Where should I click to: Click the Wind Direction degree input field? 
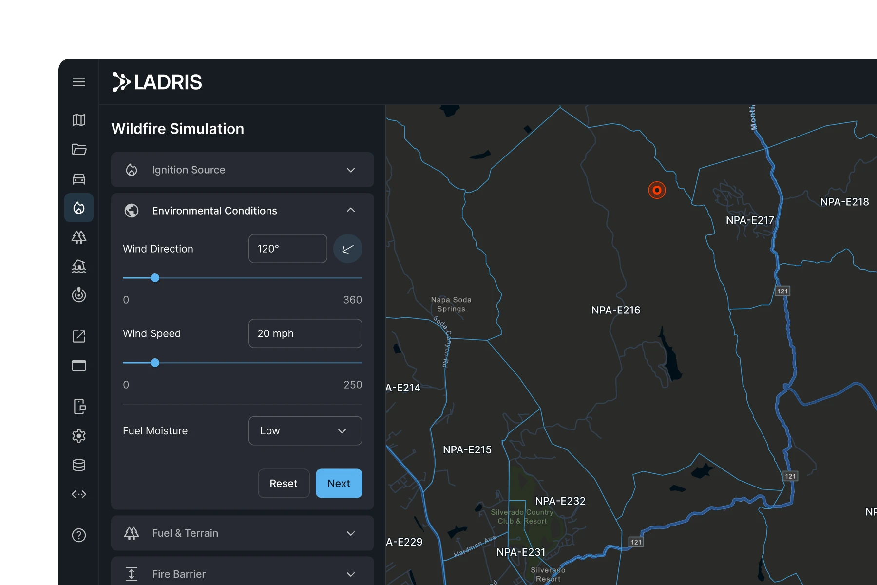click(287, 249)
